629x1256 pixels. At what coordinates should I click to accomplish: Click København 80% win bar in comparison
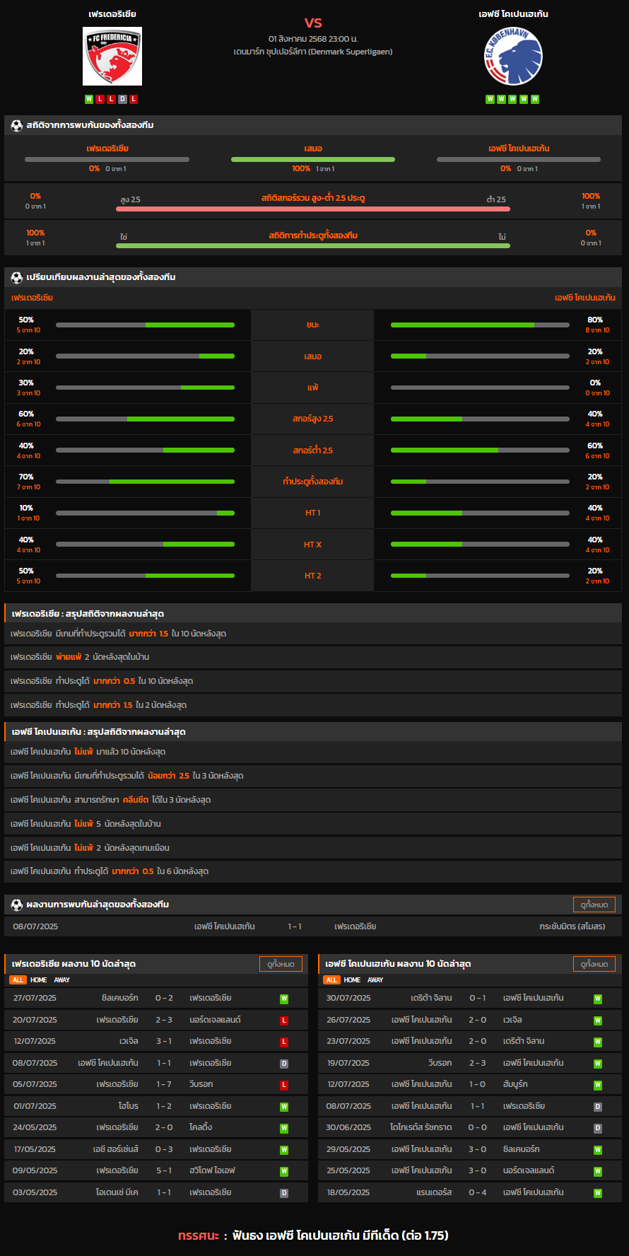coord(480,325)
